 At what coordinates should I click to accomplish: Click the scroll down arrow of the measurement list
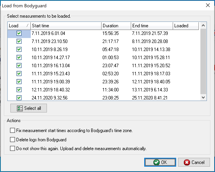tap(203, 97)
